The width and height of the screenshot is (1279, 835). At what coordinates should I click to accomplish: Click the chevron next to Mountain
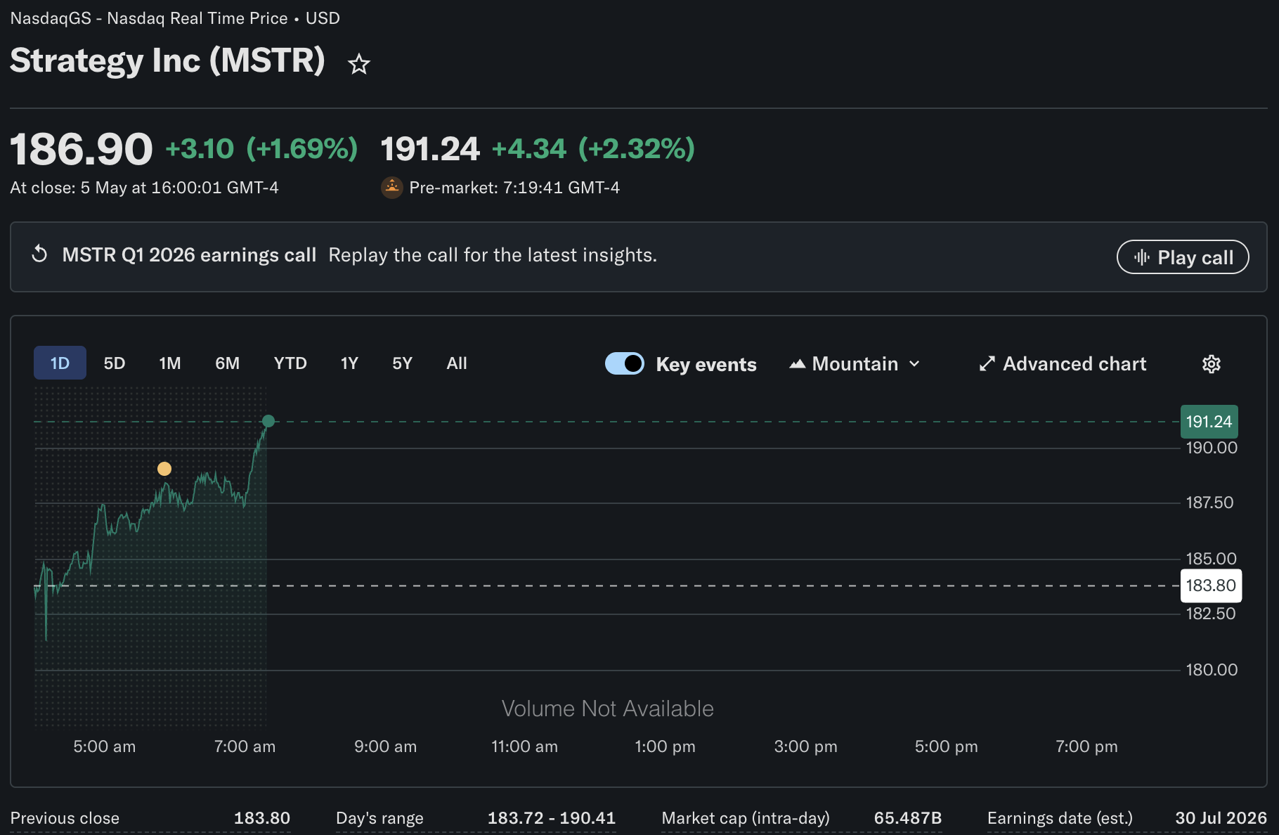tap(914, 364)
